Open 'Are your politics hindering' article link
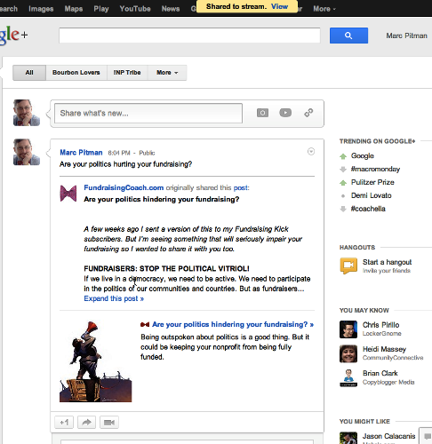This screenshot has height=444, width=432. (233, 325)
